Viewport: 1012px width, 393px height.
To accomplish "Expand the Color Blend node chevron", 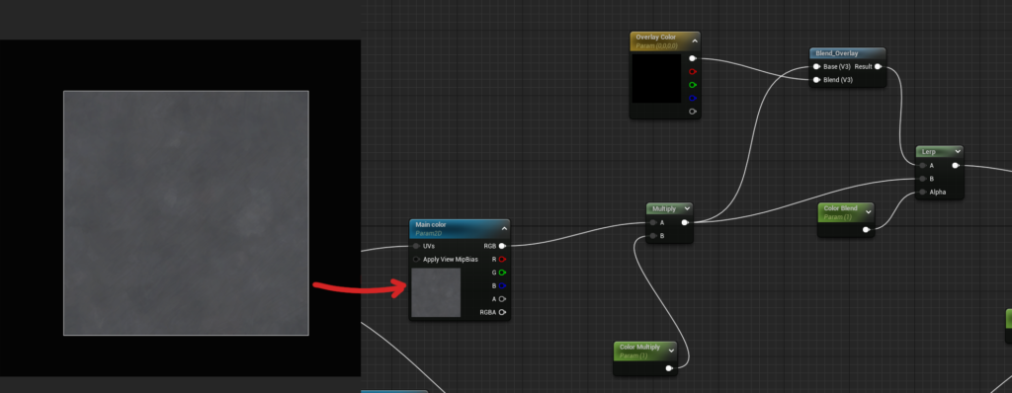I will 868,211.
